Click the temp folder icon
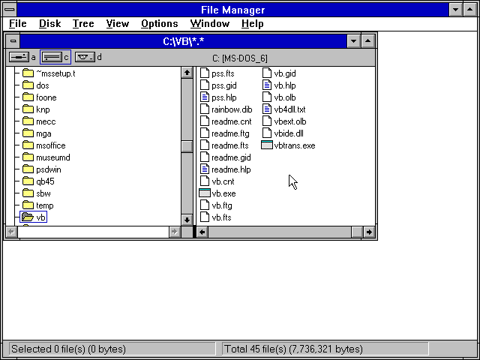Screen dimensions: 480x360 pos(28,205)
